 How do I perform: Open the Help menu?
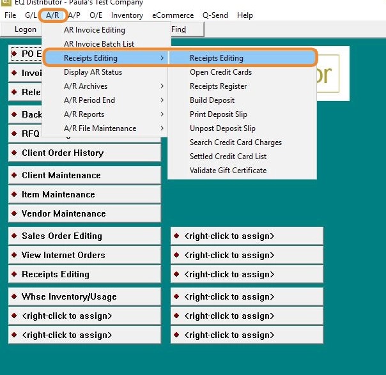(245, 15)
